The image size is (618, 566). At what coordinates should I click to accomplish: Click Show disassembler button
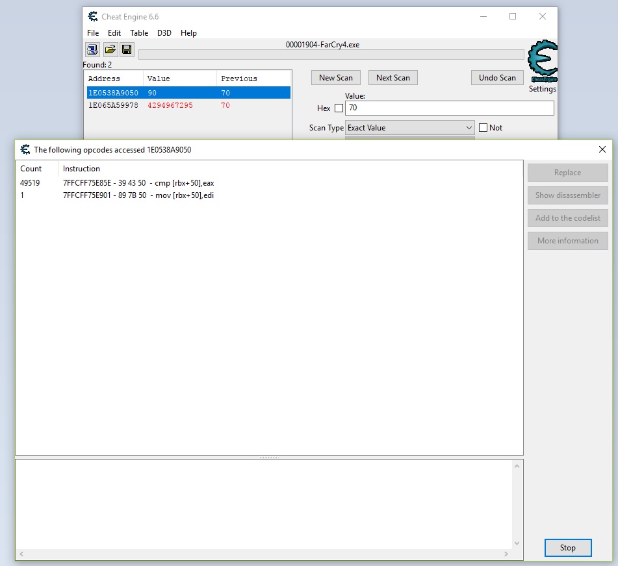(567, 195)
